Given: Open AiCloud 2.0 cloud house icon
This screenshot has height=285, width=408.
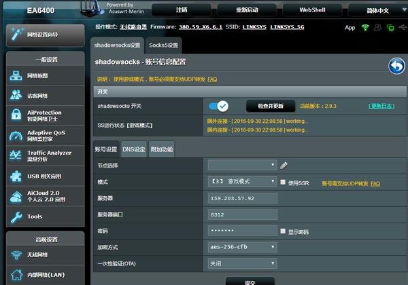Looking at the screenshot, I should click(x=16, y=196).
